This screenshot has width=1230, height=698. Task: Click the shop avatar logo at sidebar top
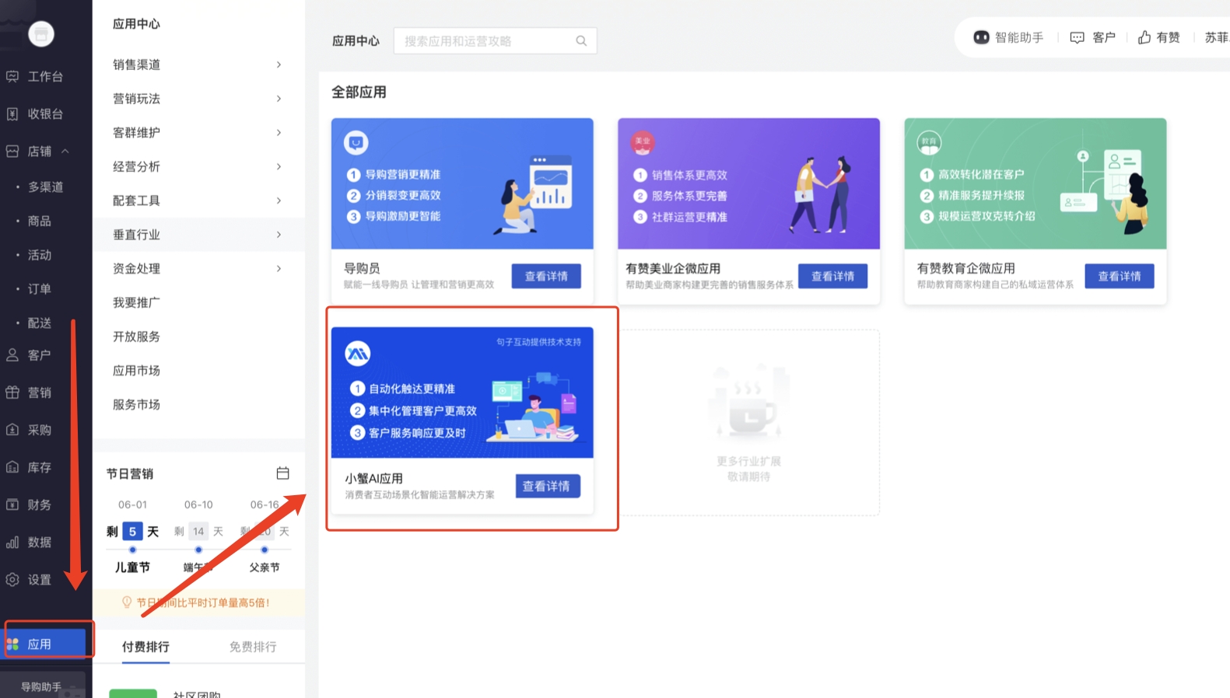(41, 33)
